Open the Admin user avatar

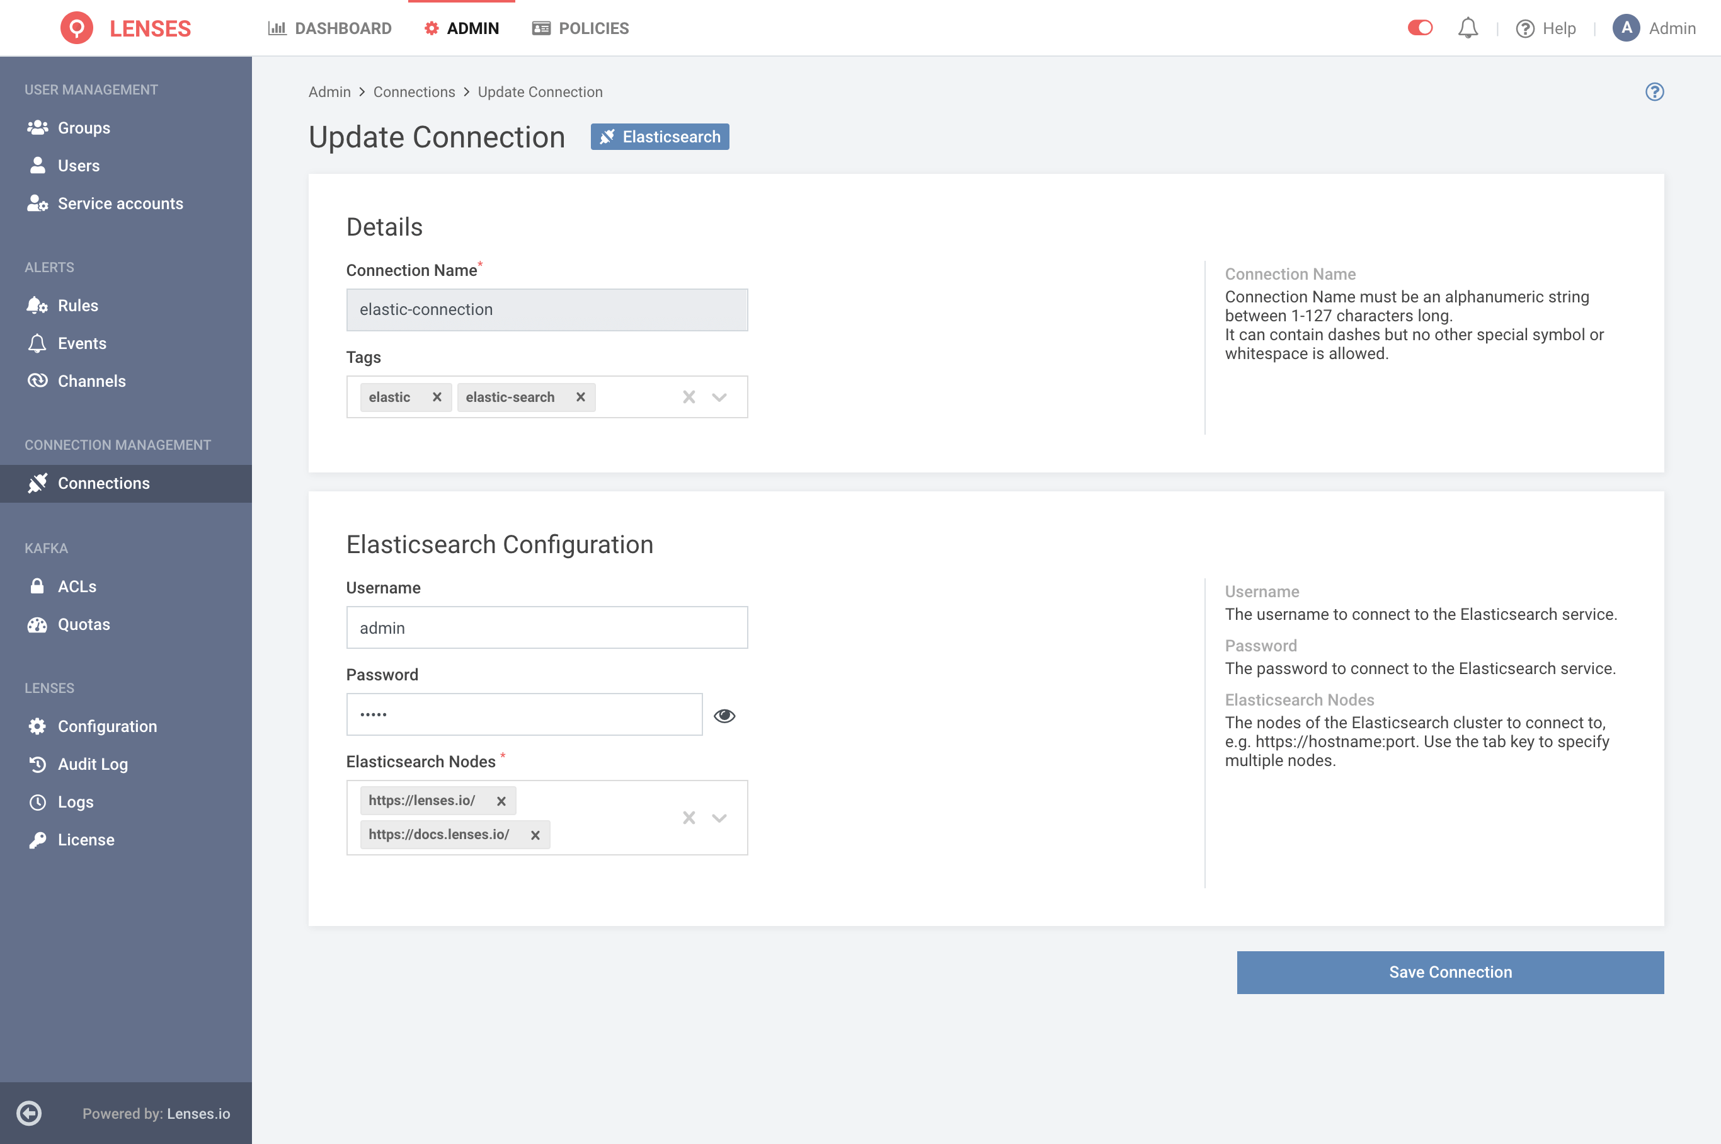pos(1626,28)
